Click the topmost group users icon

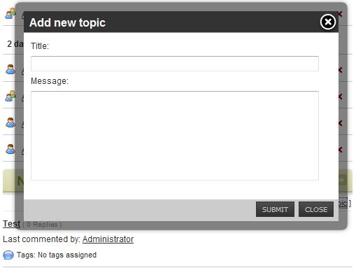coord(10,13)
